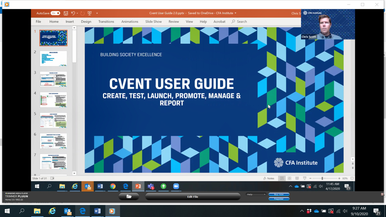Click the Edit File button
The width and height of the screenshot is (386, 217).
point(193,197)
